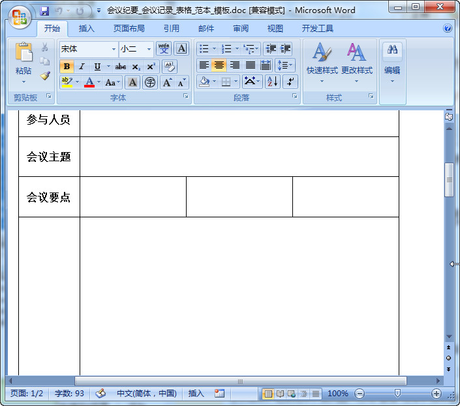Open the font name 宋体 dropdown
The width and height of the screenshot is (460, 406).
tap(114, 49)
